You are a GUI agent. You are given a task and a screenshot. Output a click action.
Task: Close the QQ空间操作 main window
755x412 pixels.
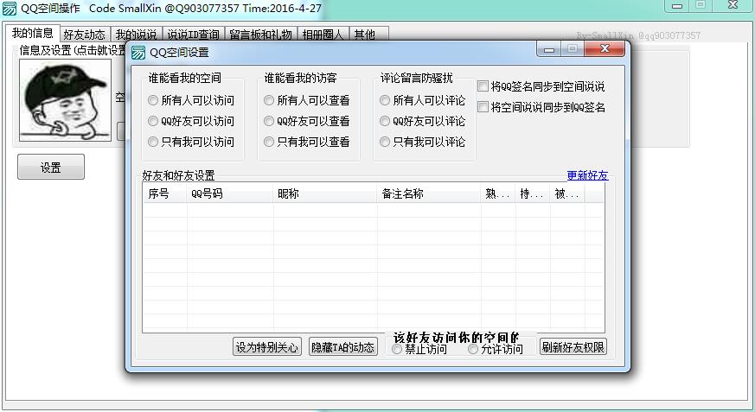733,5
